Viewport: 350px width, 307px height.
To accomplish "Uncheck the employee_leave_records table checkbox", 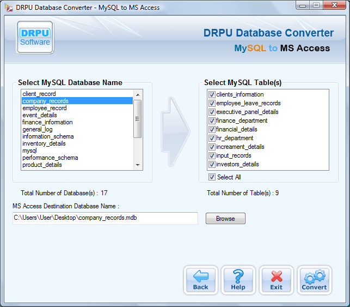I will point(212,103).
